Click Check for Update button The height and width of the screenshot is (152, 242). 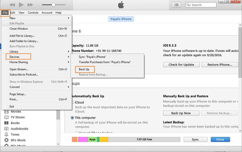click(181, 65)
